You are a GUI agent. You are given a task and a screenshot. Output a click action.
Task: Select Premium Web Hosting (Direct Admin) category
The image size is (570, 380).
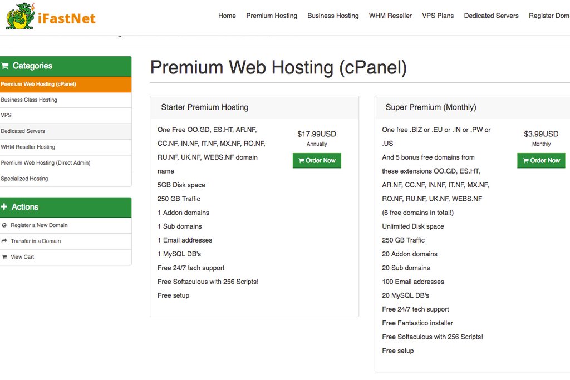[46, 163]
